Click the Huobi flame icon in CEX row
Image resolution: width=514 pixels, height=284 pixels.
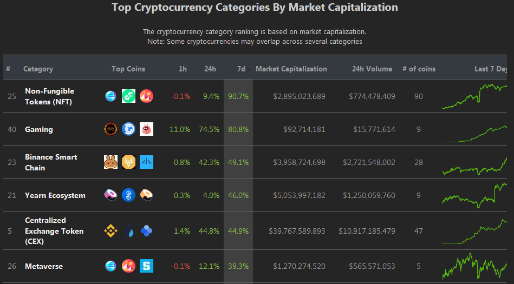point(128,231)
